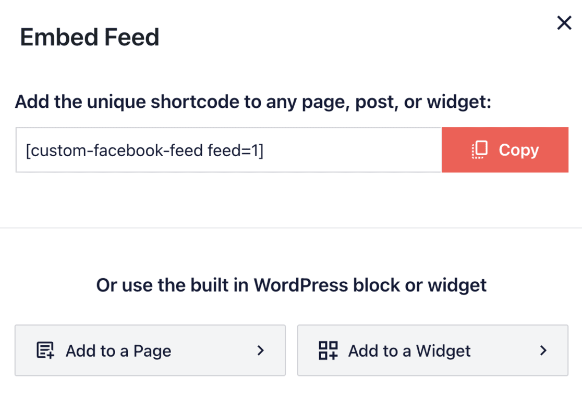The image size is (582, 401).
Task: Choose Add to a Widget
Action: [x=433, y=350]
